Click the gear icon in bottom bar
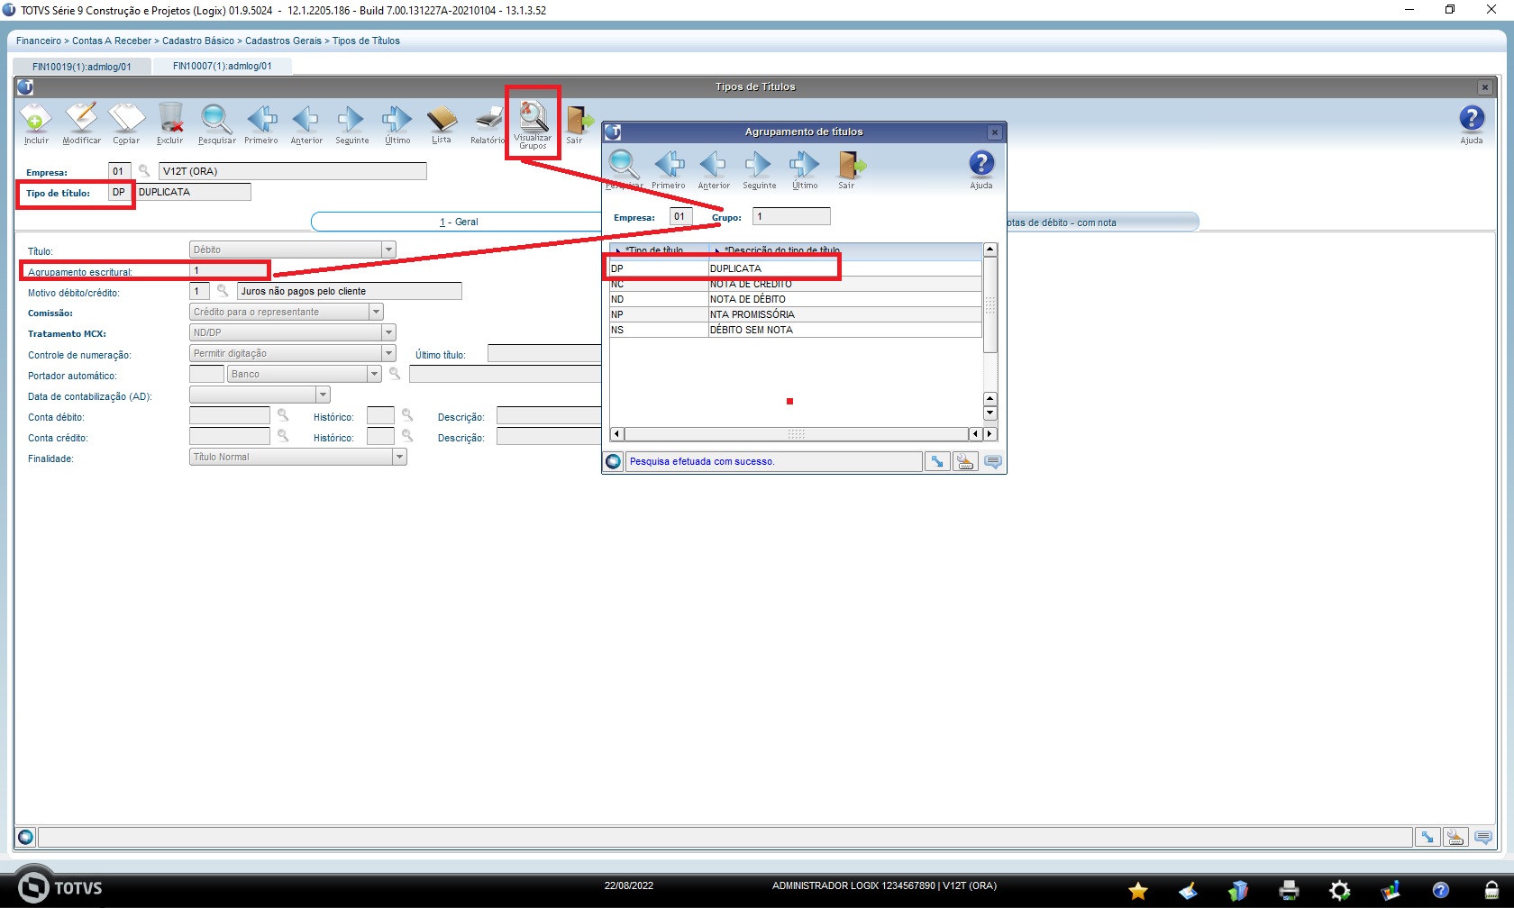 tap(1340, 891)
